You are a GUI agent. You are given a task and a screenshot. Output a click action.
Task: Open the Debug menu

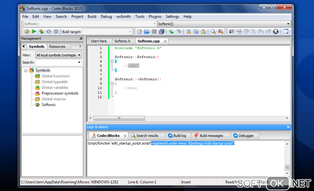pyautogui.click(x=106, y=17)
